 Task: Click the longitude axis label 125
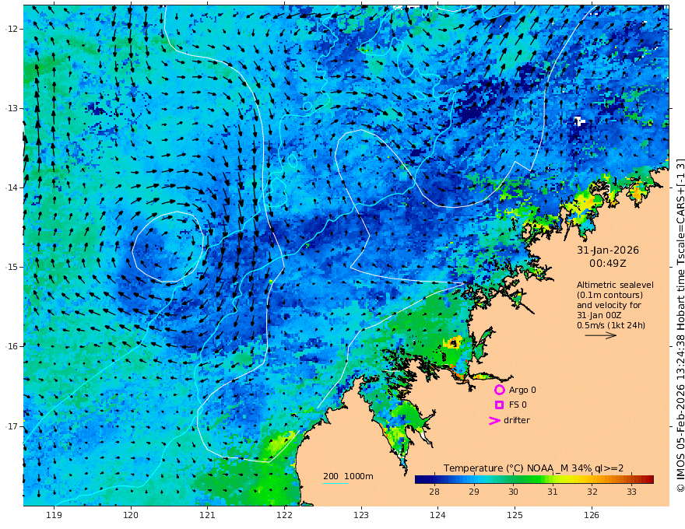pyautogui.click(x=515, y=516)
